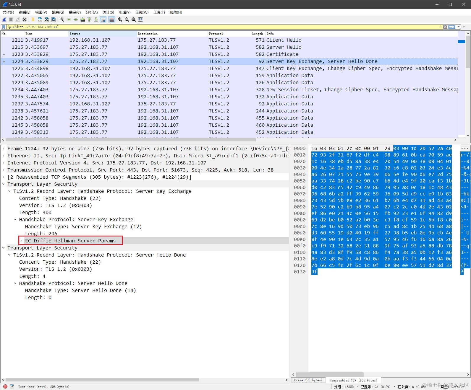Sort by the Destination column header
Screen dimensions: 471x390
[172, 34]
